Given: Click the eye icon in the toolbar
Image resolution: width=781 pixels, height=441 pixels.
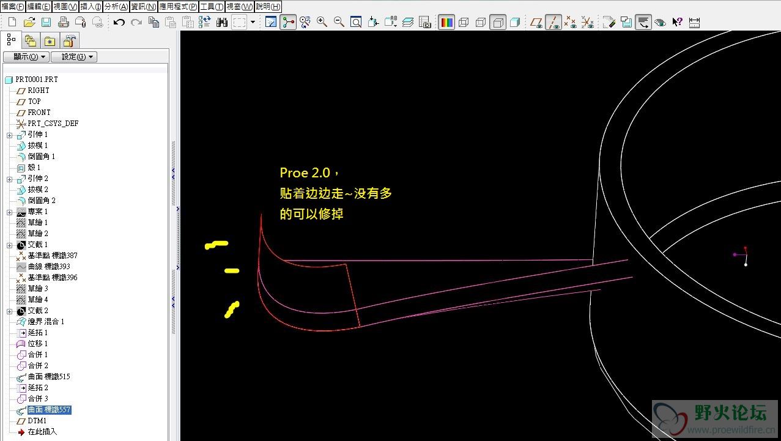Looking at the screenshot, I should click(660, 22).
